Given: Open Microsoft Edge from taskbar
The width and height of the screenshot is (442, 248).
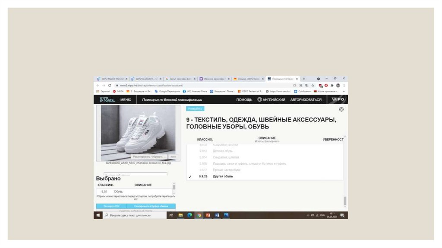Looking at the screenshot, I should 190,215.
